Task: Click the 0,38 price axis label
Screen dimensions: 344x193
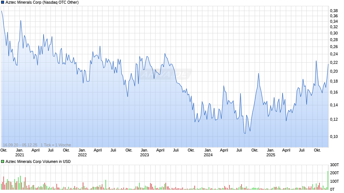Action: pos(334,11)
